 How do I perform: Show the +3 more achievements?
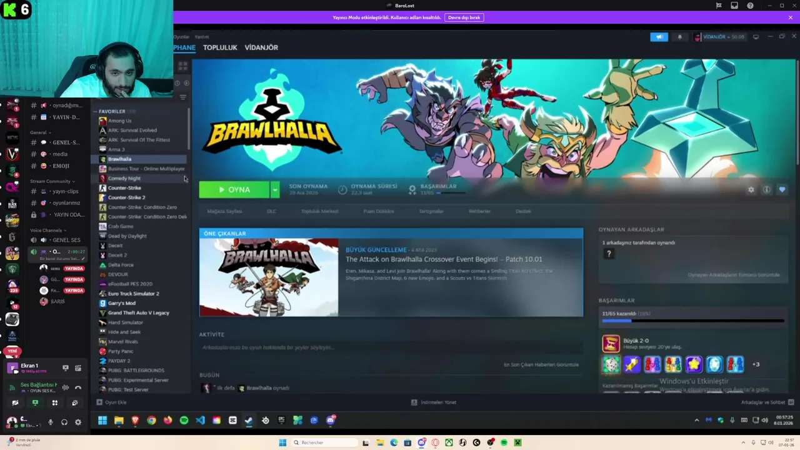[756, 364]
